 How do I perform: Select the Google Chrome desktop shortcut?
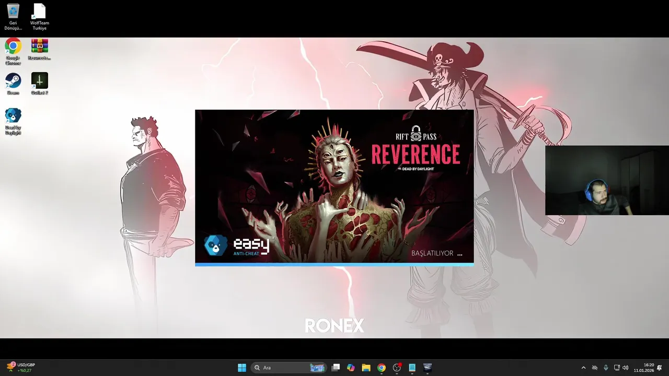(13, 52)
